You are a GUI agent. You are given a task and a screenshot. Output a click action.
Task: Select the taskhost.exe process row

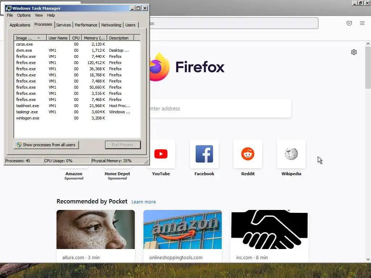tap(77, 106)
